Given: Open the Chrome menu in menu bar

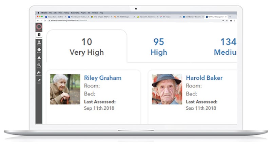Looking at the screenshot, I should point(44,13).
